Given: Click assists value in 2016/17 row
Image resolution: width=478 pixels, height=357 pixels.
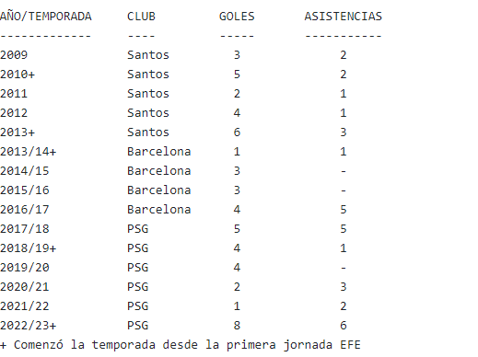Looking at the screenshot, I should 344,210.
